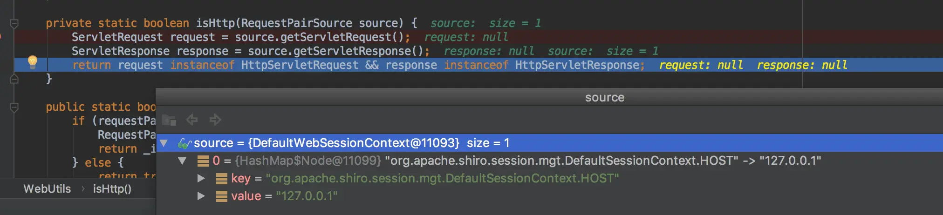Select isHttp() in the breadcrumb bar
This screenshot has width=943, height=215.
point(112,189)
